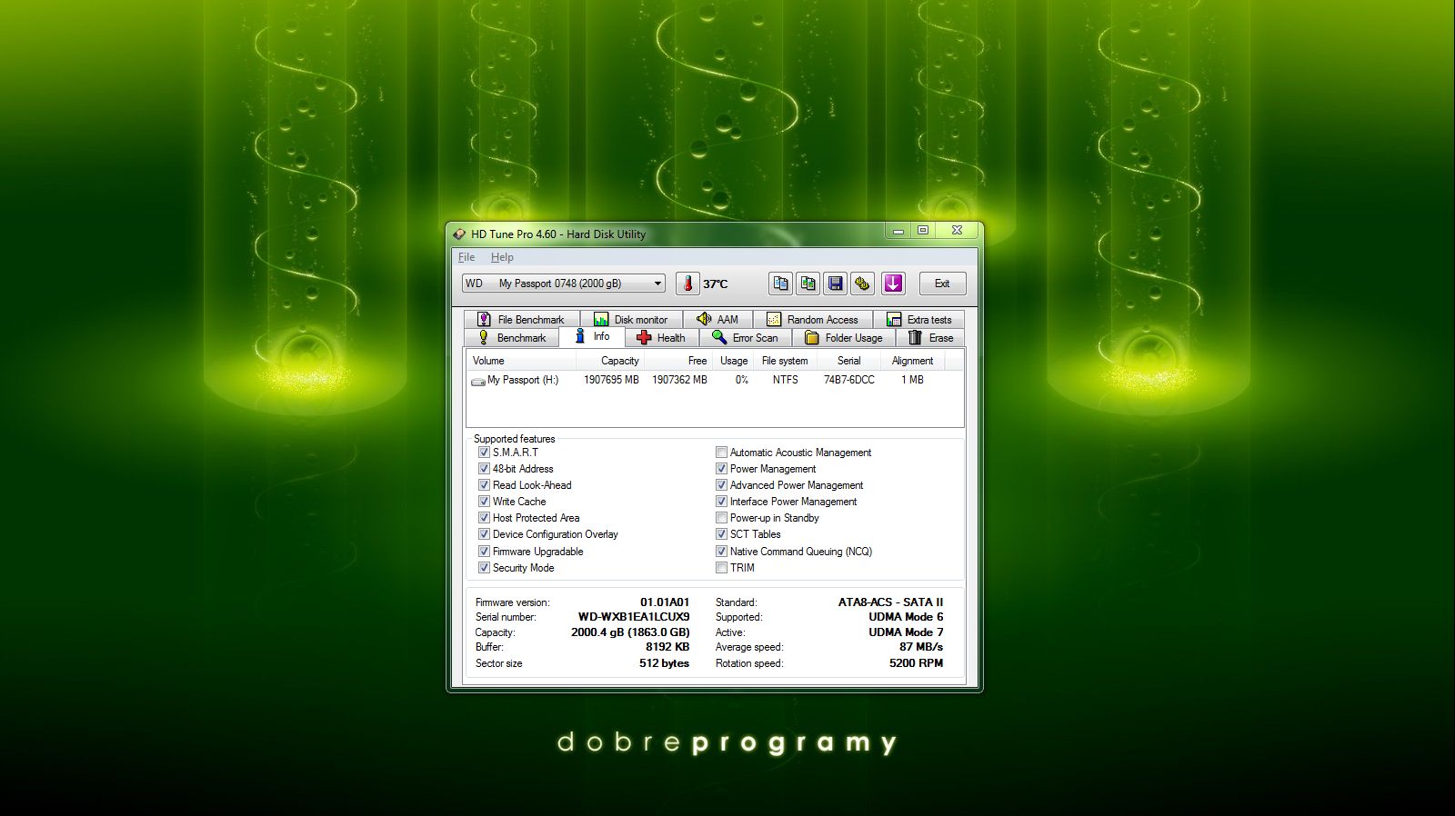Screen dimensions: 1455x816
Task: Click the 1907362 MB free cell
Action: [679, 380]
